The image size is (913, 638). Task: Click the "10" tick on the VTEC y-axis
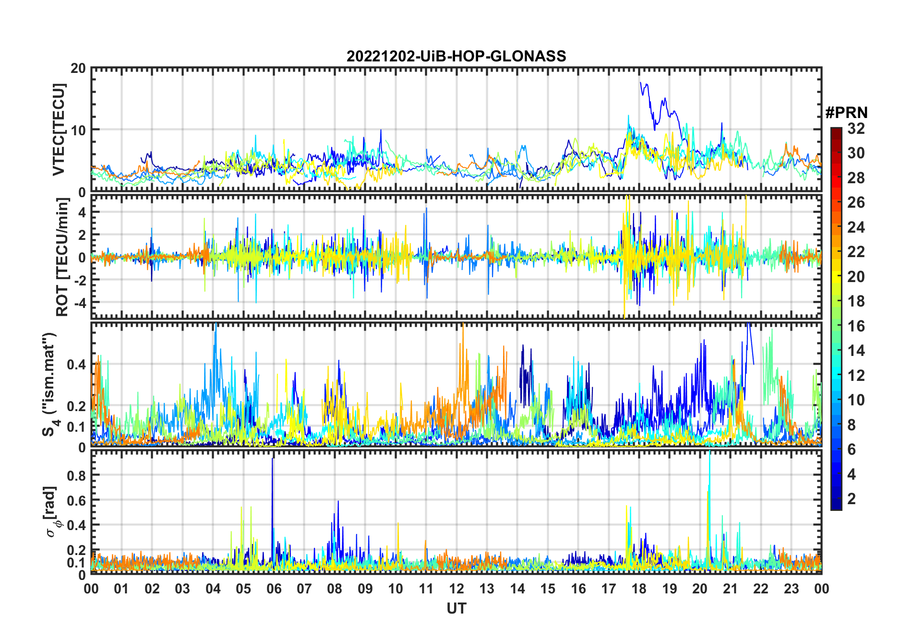(x=78, y=130)
